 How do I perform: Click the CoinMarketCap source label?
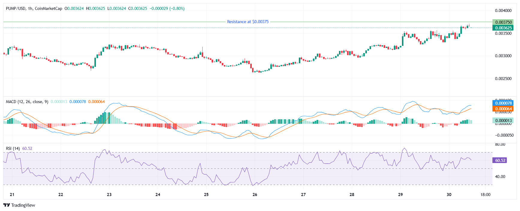tap(49, 8)
